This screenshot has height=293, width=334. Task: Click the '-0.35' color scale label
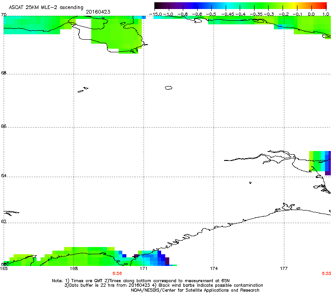pos(256,14)
